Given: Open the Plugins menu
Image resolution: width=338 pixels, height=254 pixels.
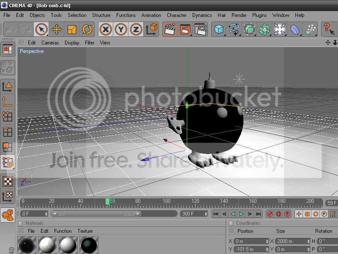Looking at the screenshot, I should [x=259, y=15].
